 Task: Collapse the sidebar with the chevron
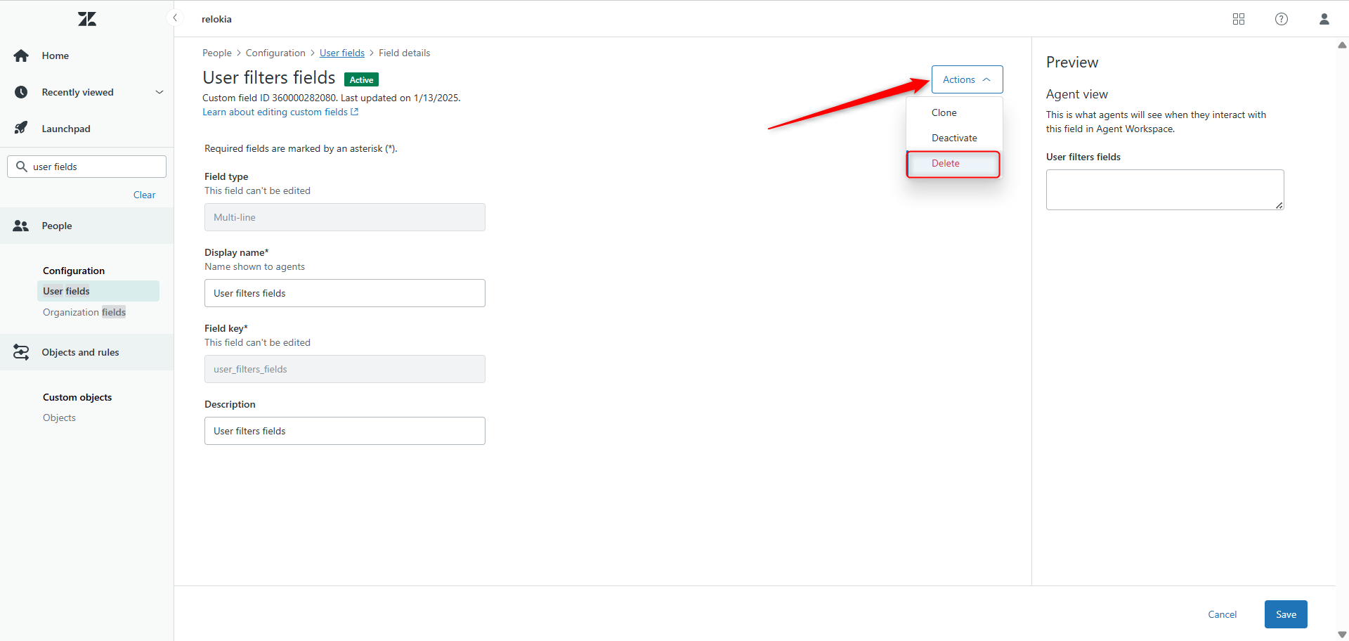tap(175, 18)
